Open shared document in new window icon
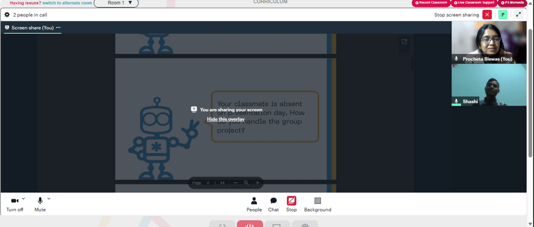Viewport: 534px width, 227px height. tap(404, 42)
